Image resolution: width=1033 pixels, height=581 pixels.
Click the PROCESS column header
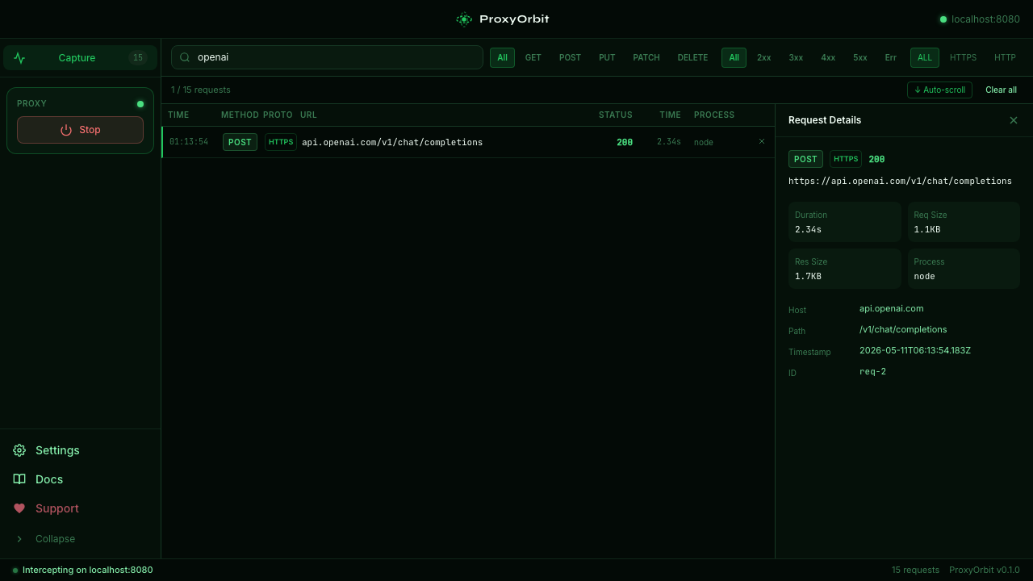tap(714, 115)
